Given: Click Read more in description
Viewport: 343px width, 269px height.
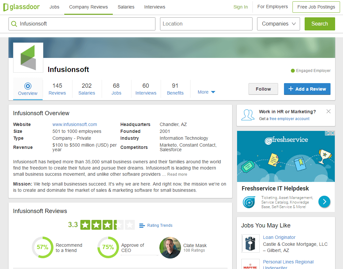Looking at the screenshot, I should click(177, 174).
